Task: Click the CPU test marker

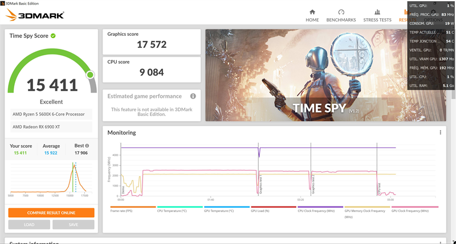Action: pyautogui.click(x=379, y=189)
